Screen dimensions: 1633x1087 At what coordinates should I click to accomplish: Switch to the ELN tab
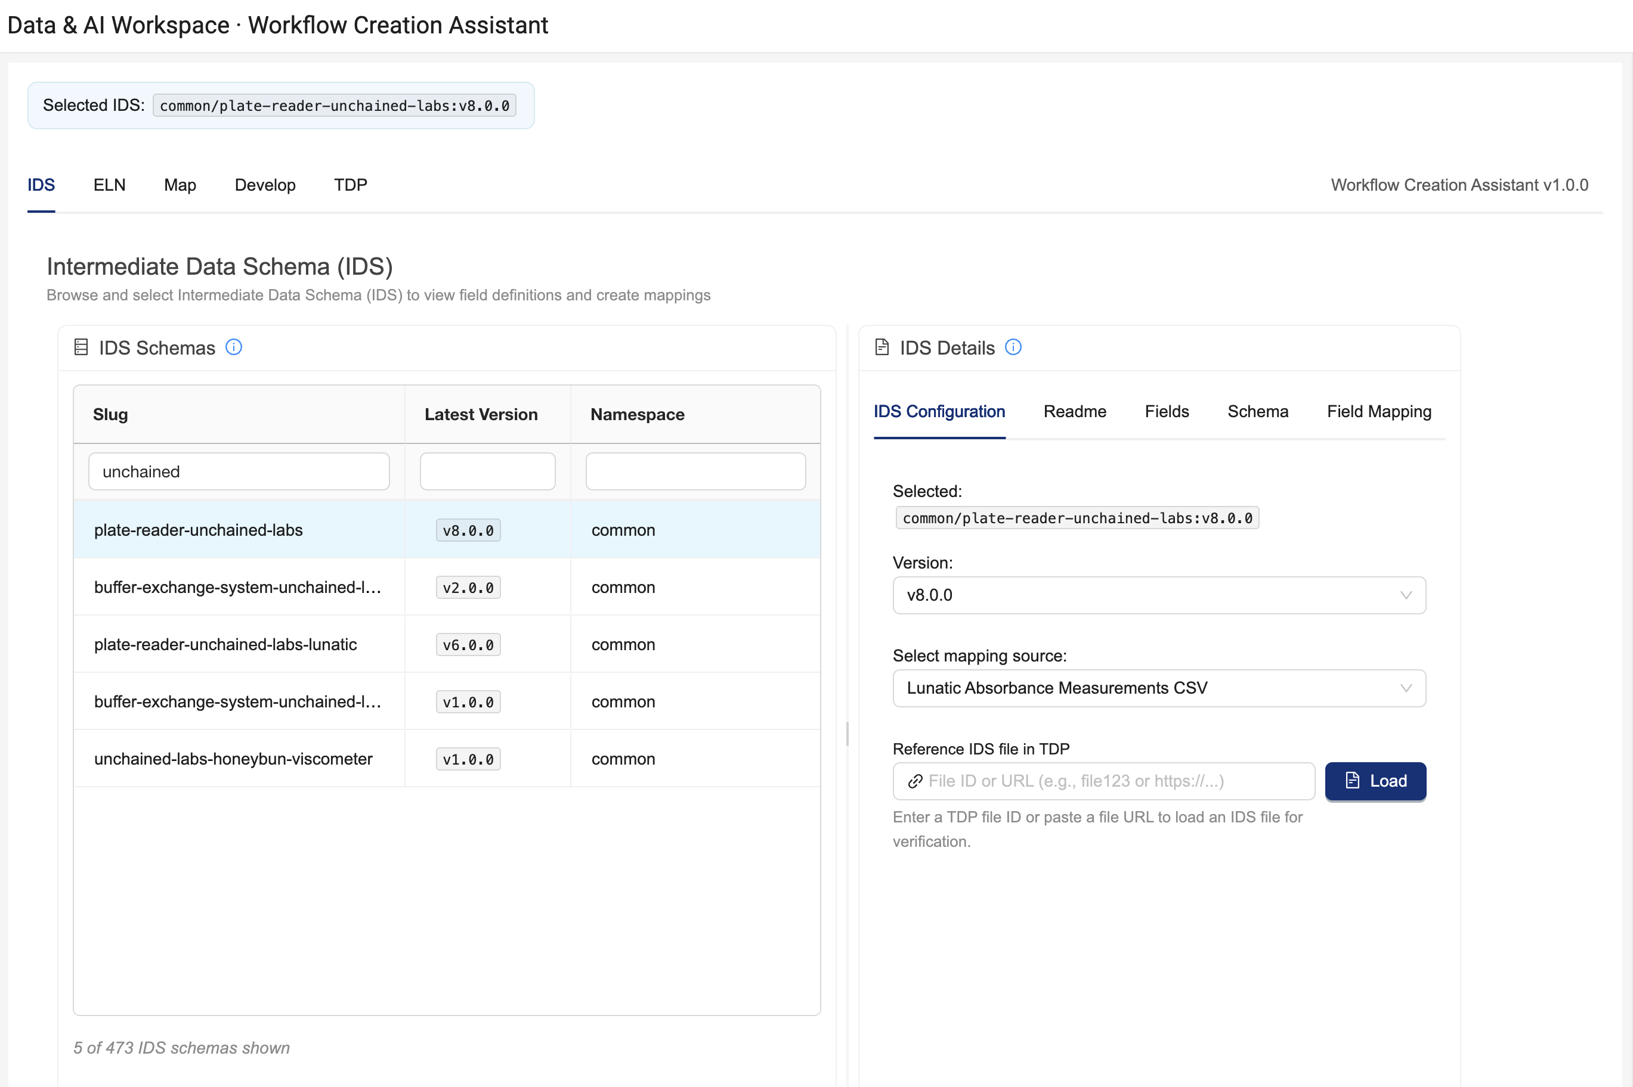click(x=109, y=185)
